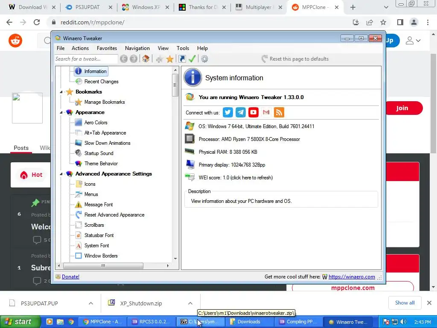The height and width of the screenshot is (328, 437).
Task: Open the Help menu
Action: [x=202, y=48]
